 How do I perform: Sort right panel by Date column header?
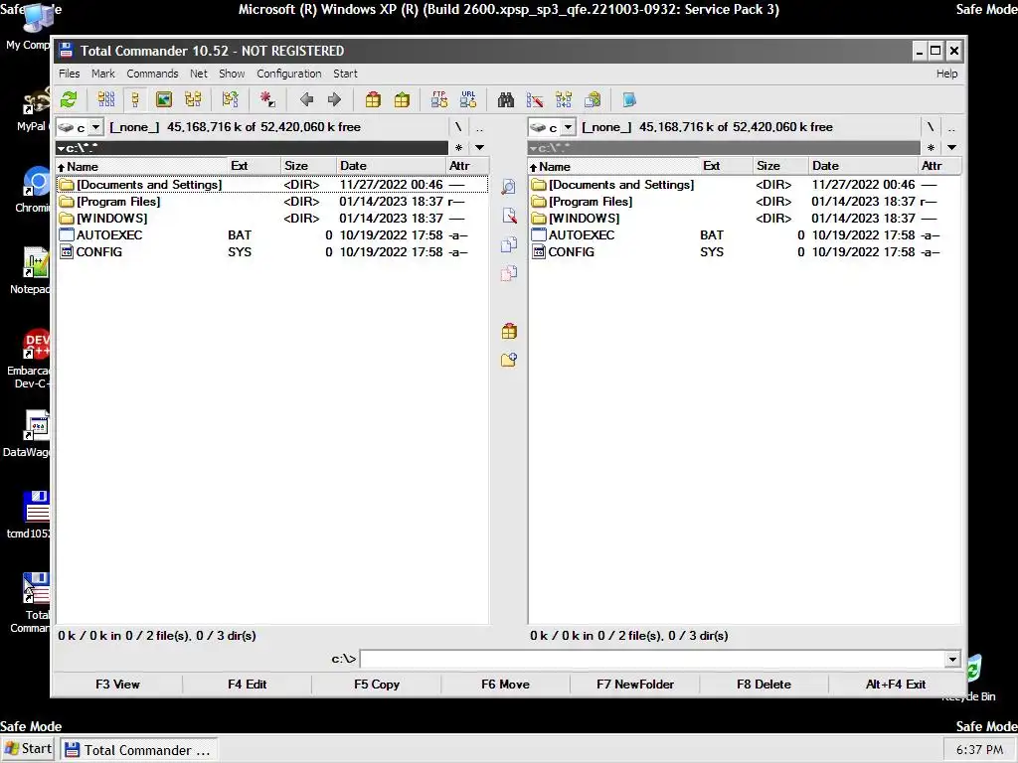coord(863,166)
